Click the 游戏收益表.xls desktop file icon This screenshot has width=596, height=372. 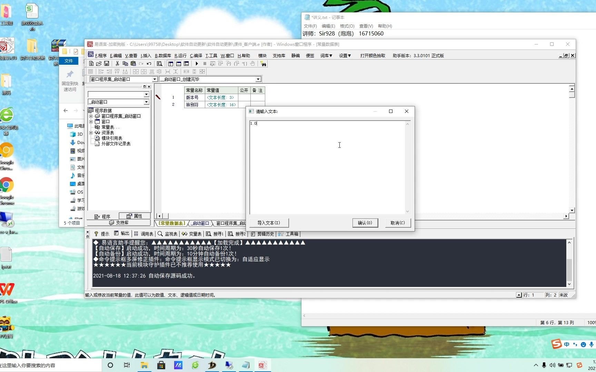tap(32, 17)
